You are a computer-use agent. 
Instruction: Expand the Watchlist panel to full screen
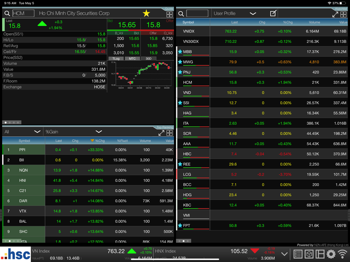coord(335,14)
